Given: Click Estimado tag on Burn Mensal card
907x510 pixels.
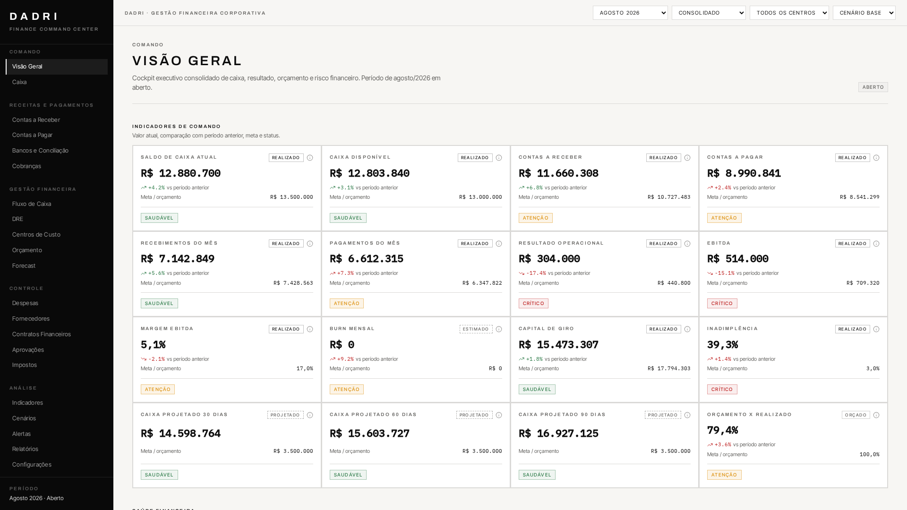Looking at the screenshot, I should pyautogui.click(x=476, y=329).
